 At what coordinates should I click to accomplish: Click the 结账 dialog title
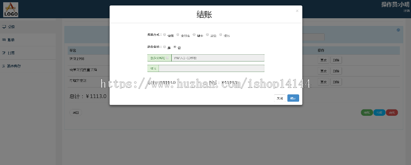[204, 15]
